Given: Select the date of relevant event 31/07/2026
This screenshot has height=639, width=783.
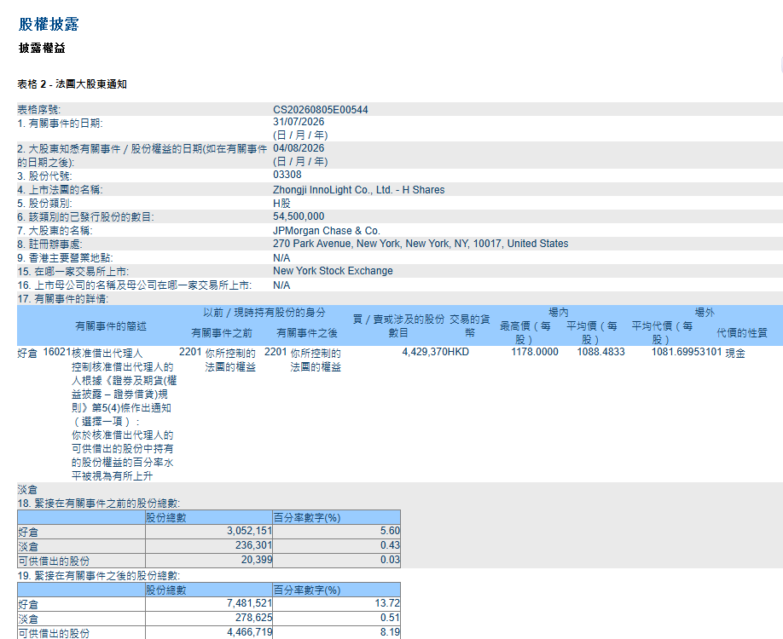Looking at the screenshot, I should click(x=299, y=122).
